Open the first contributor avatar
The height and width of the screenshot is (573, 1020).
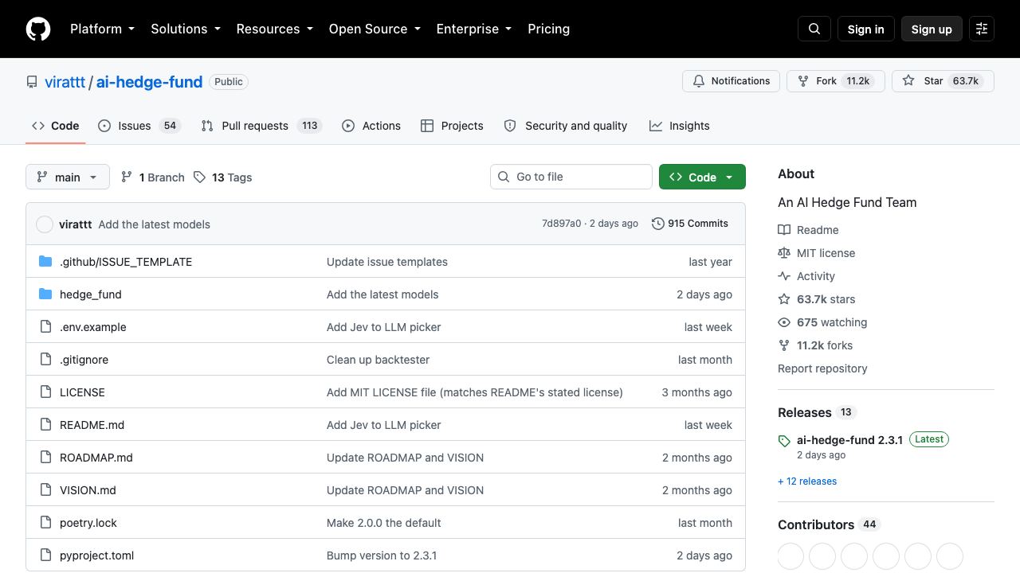point(790,556)
